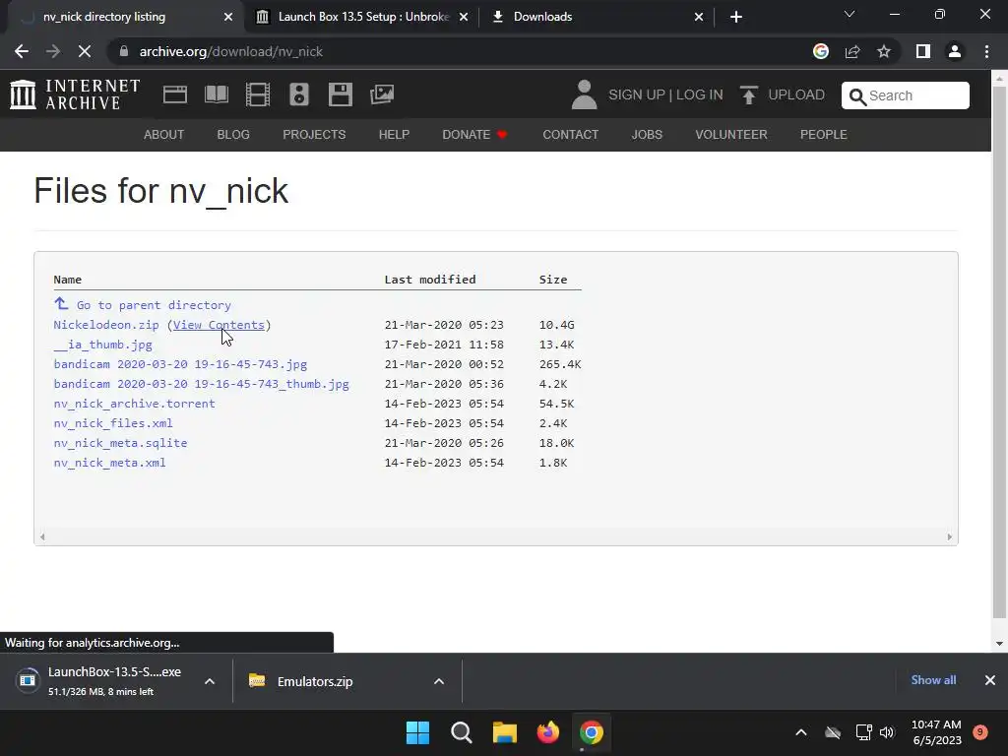The height and width of the screenshot is (756, 1008).
Task: Show hidden system tray icons
Action: [x=801, y=732]
